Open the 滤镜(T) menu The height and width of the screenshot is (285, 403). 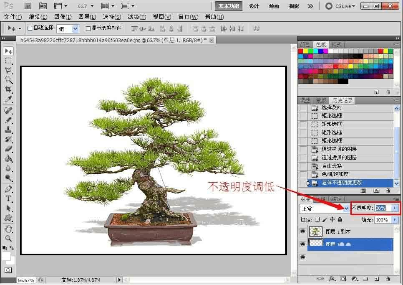tap(137, 17)
